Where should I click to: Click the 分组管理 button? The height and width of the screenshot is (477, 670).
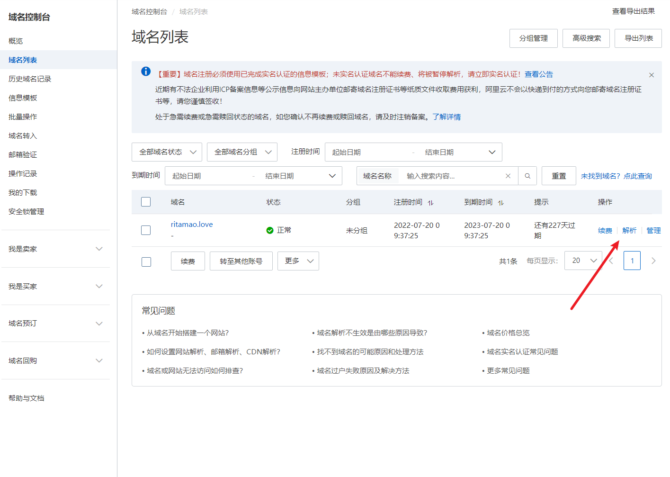[534, 38]
